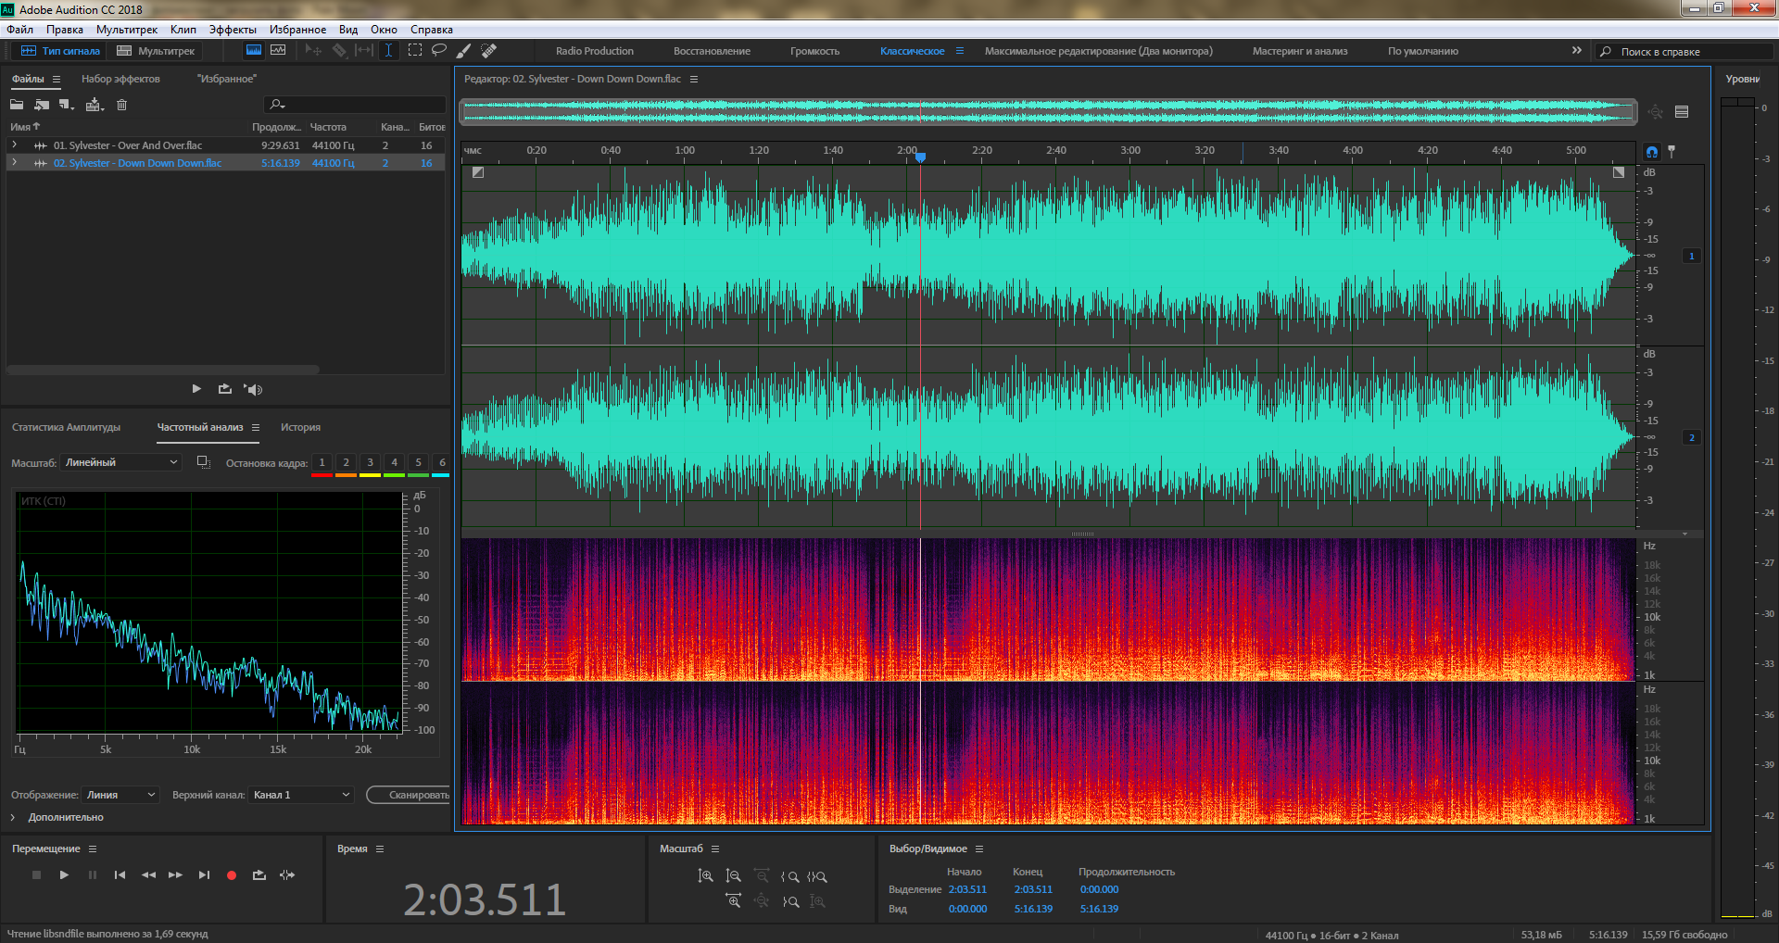
Task: Expand the Дополнительно section
Action: point(13,817)
